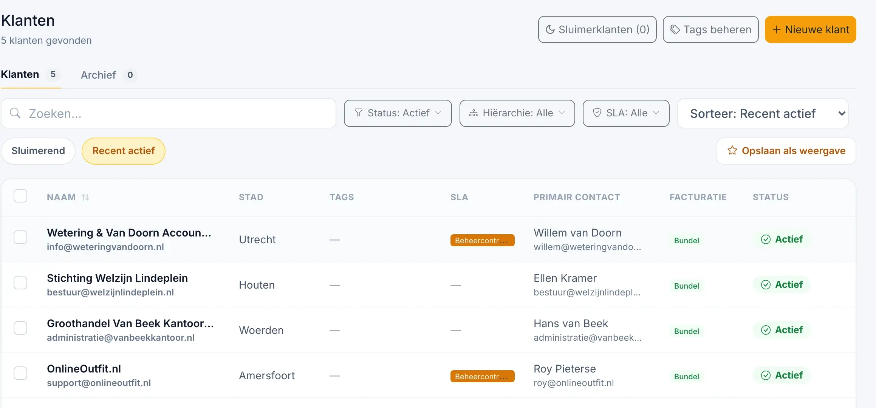The image size is (876, 408).
Task: Click the TAGS column header
Action: pyautogui.click(x=342, y=197)
